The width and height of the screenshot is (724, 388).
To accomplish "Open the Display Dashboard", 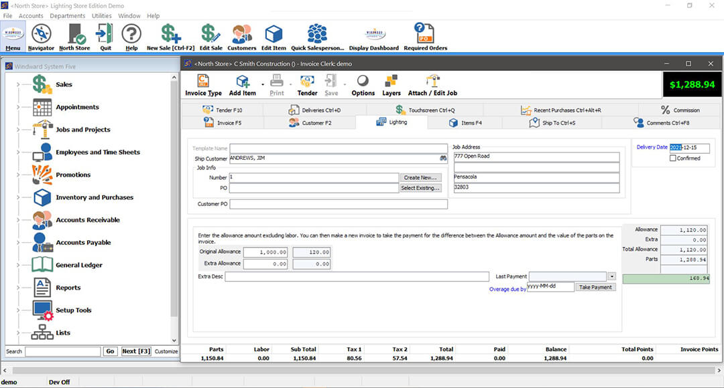I will (373, 35).
